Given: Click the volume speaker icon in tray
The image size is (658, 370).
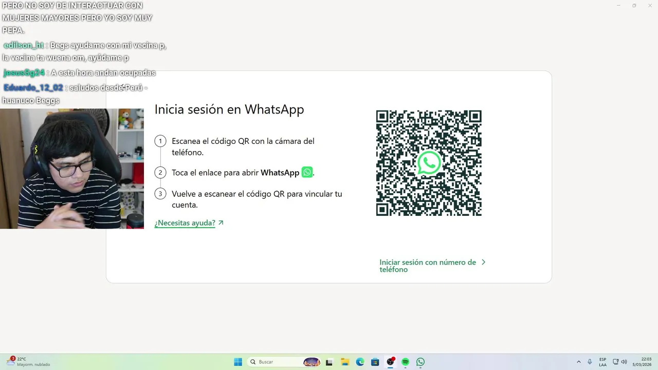Looking at the screenshot, I should [x=624, y=362].
